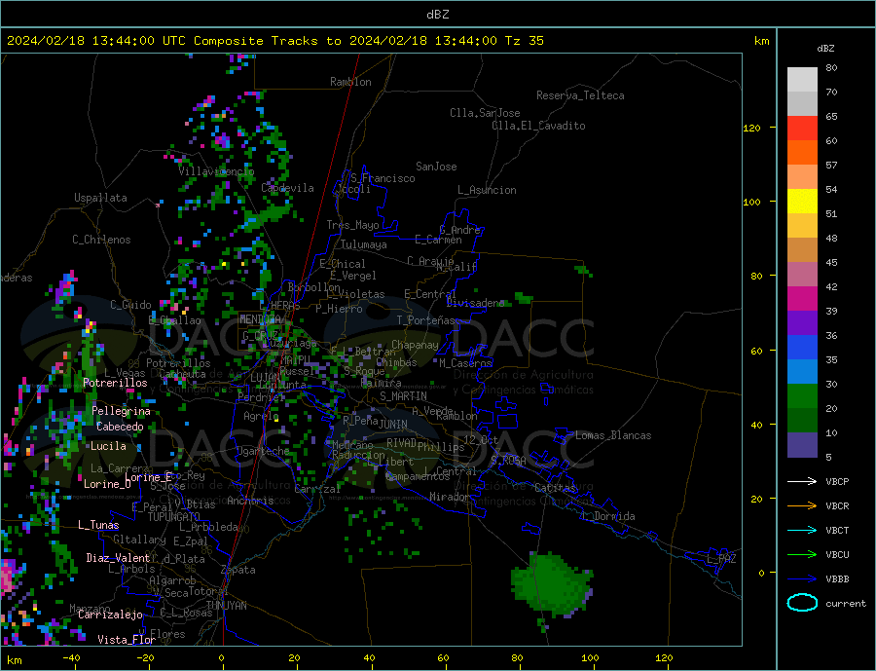Click the S_Francisco label
The height and width of the screenshot is (671, 876).
coord(383,178)
